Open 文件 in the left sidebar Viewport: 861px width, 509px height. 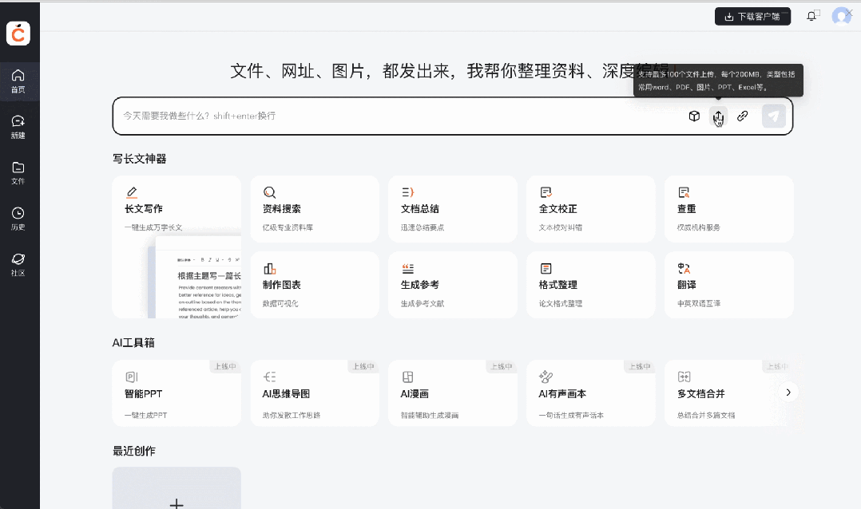point(18,172)
